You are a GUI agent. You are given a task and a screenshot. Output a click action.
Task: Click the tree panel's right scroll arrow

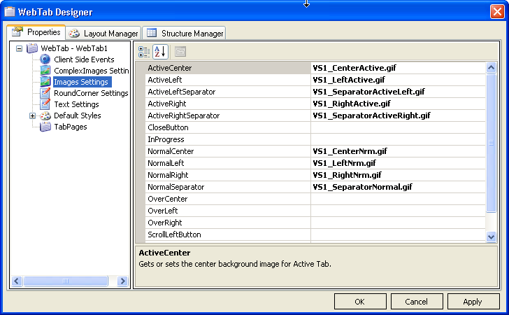[x=122, y=281]
